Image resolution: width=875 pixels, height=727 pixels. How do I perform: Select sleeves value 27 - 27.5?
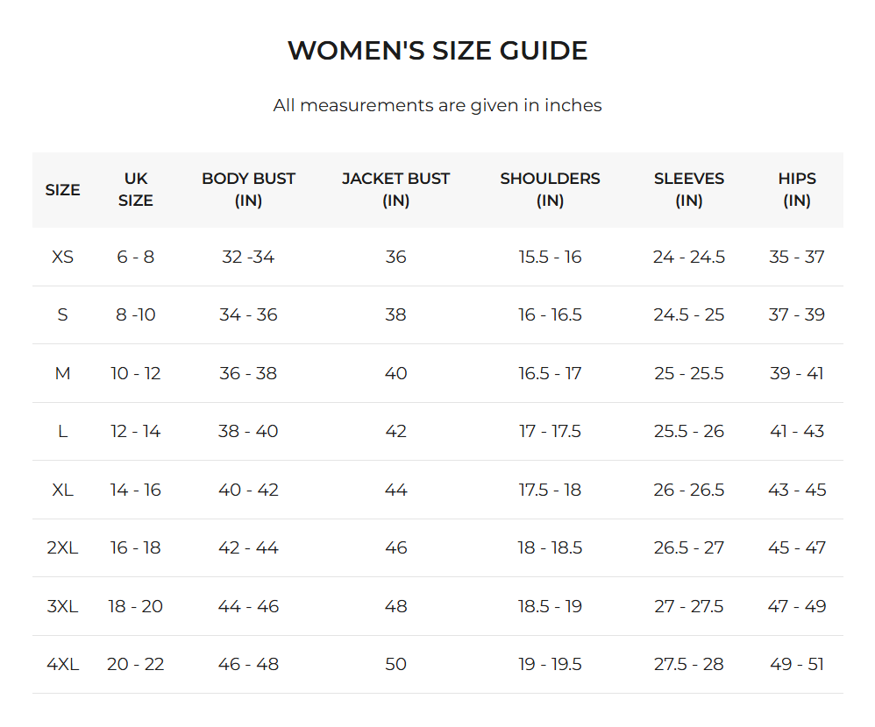point(689,607)
